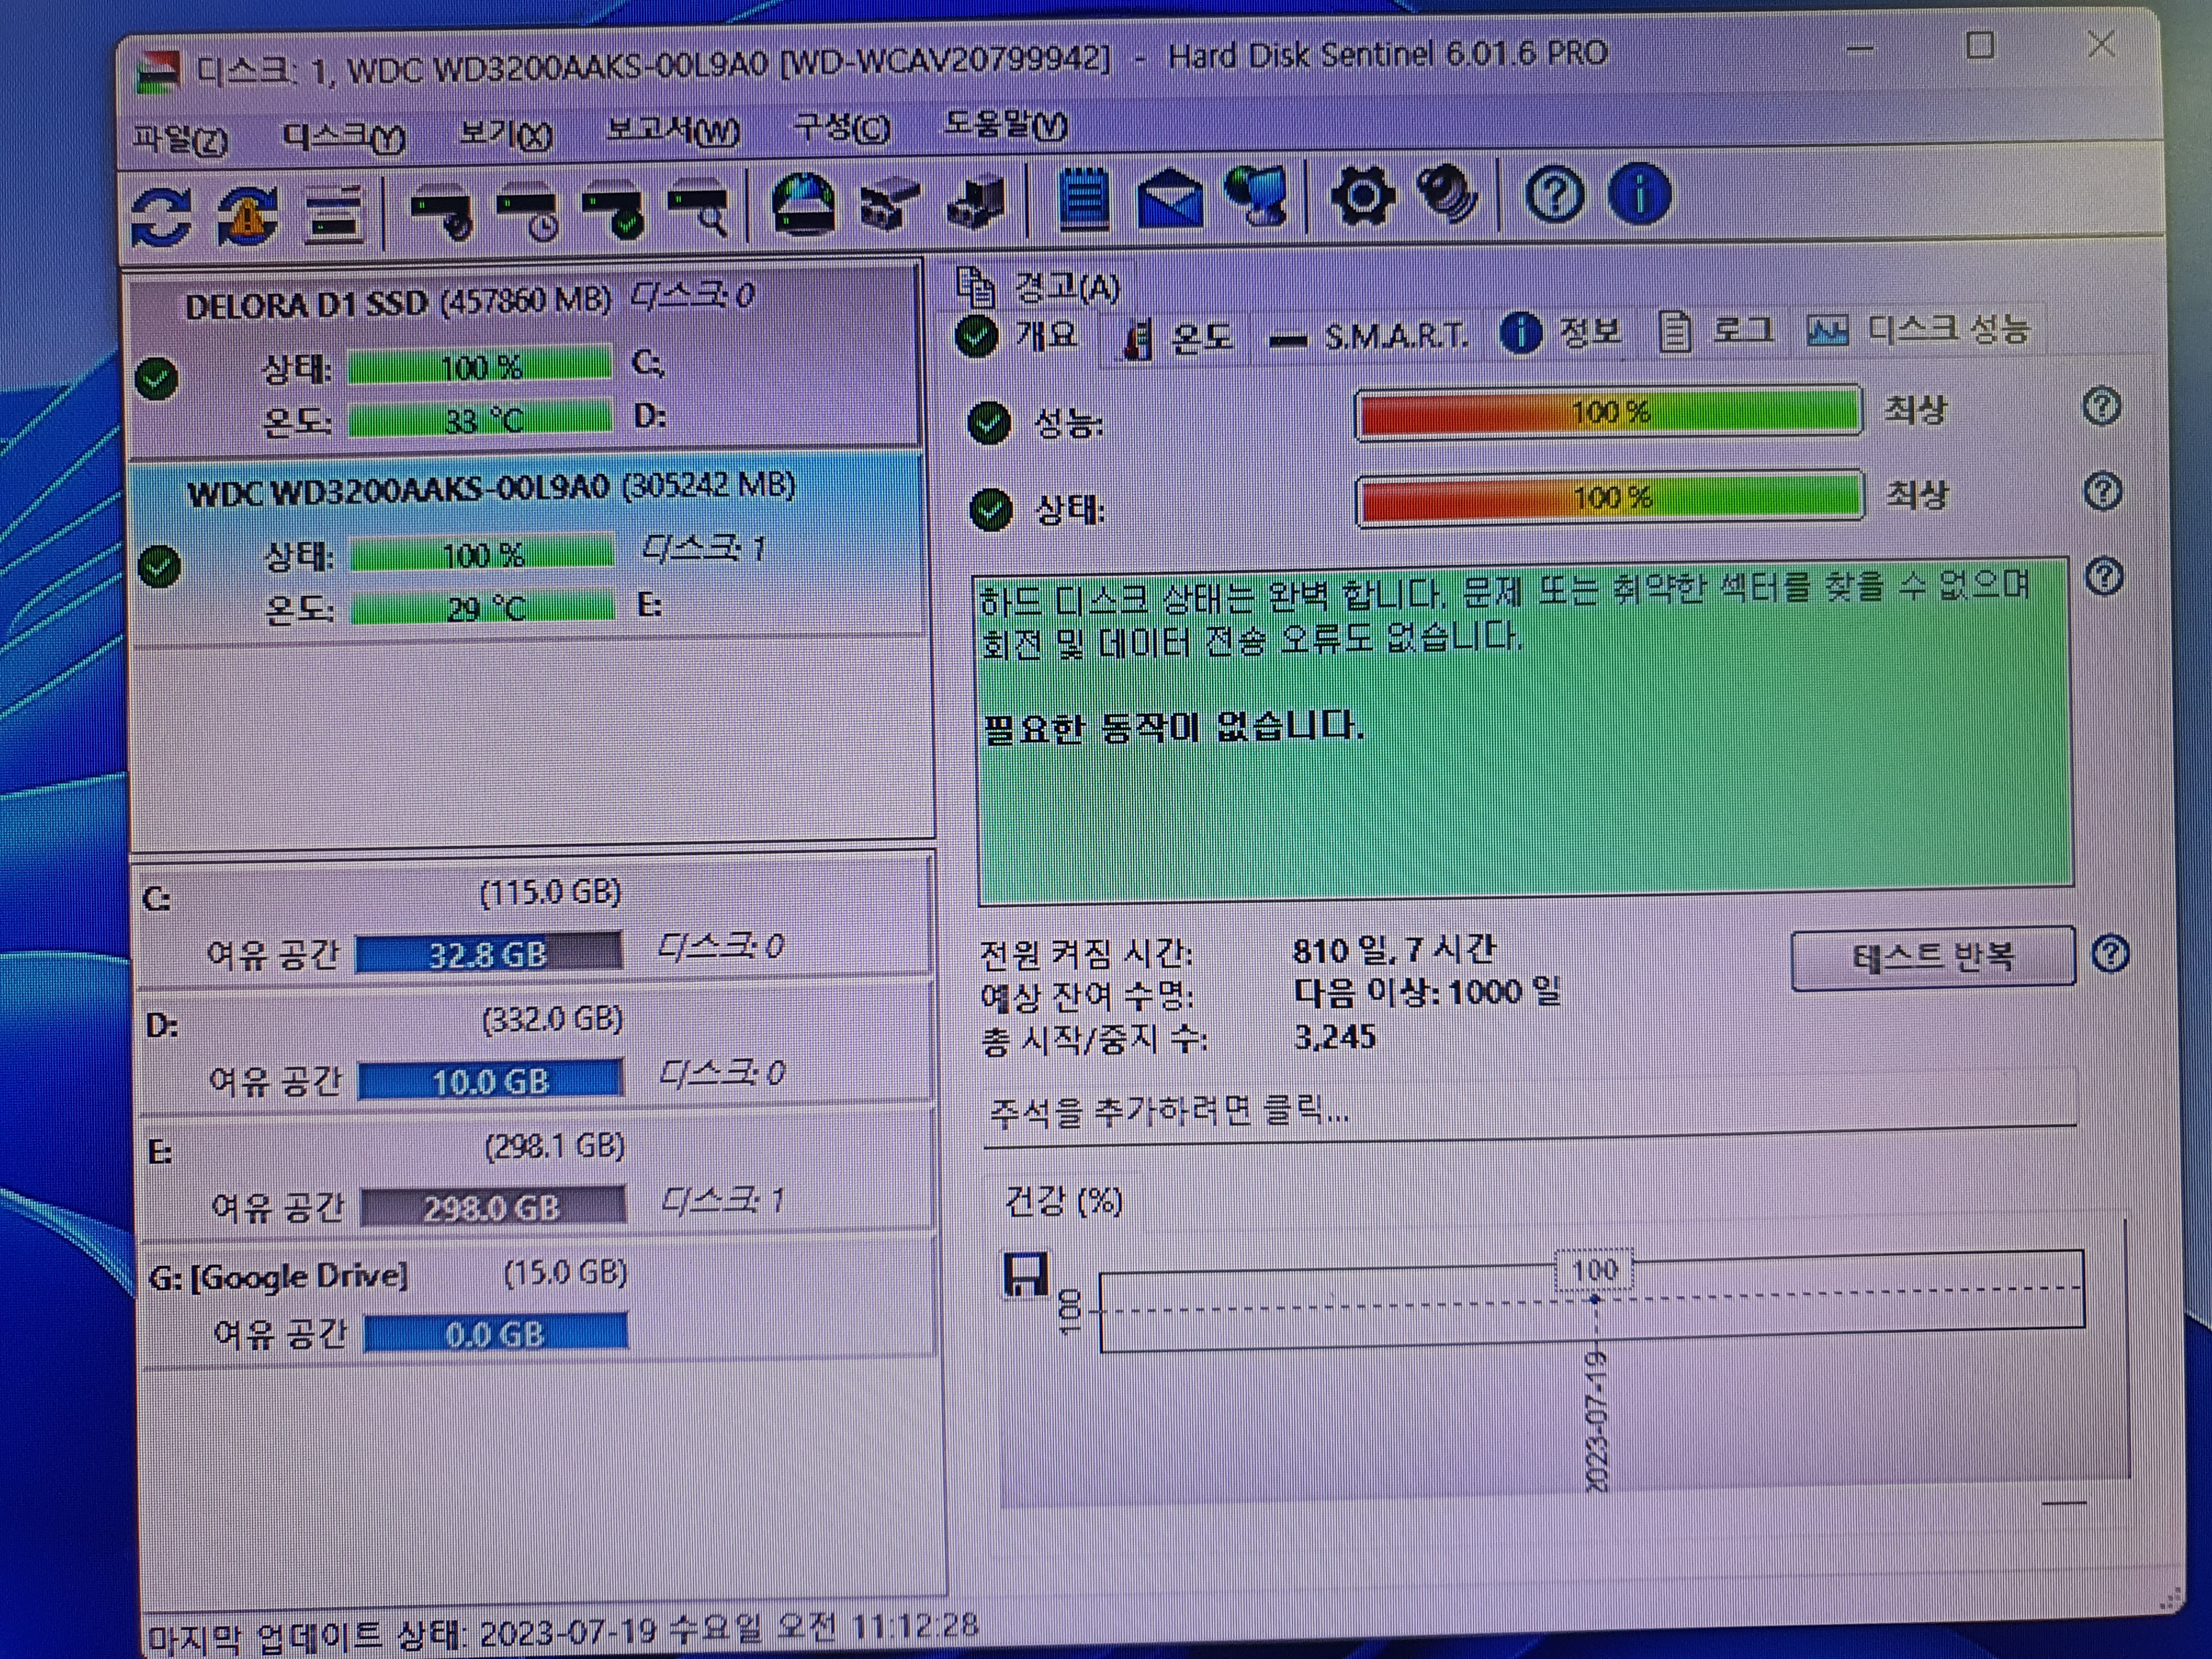Switch to the 정보 tab
This screenshot has height=1659, width=2212.
[x=1560, y=333]
